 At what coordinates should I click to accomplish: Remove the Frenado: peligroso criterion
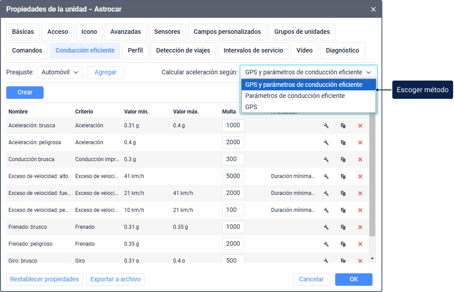point(360,244)
